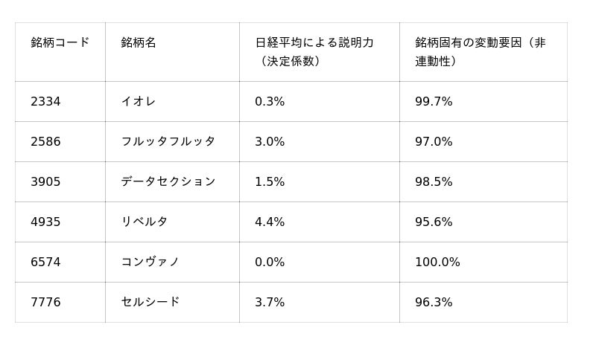Select the 銘柄固有の変動要因 header cell
The width and height of the screenshot is (596, 345).
pyautogui.click(x=481, y=52)
